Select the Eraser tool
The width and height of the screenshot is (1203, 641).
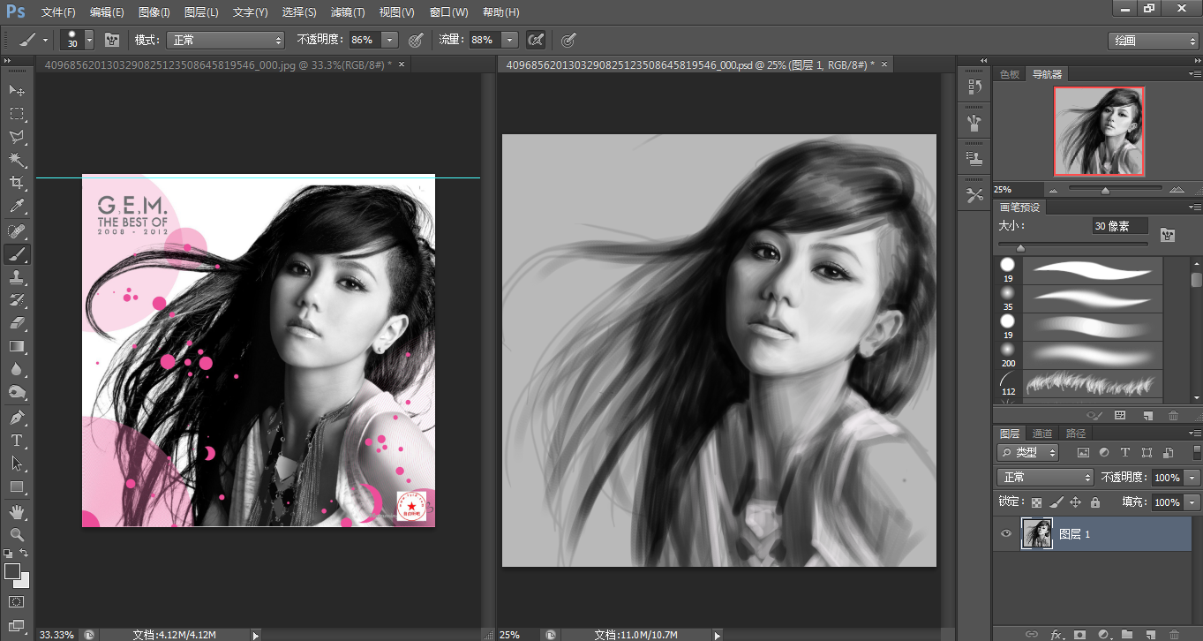point(17,323)
